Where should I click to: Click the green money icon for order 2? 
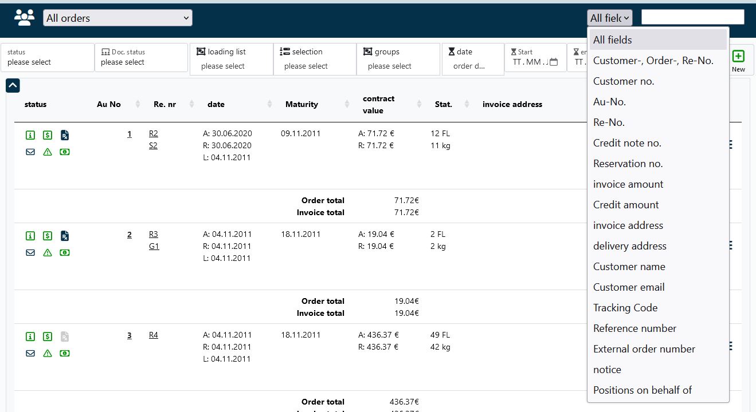[65, 253]
